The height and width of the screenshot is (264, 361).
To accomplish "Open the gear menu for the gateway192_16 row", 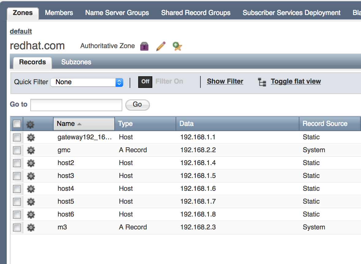I will click(x=30, y=138).
